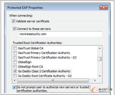
Task: Uncheck Validate server certificate
Action: [x=14, y=21]
